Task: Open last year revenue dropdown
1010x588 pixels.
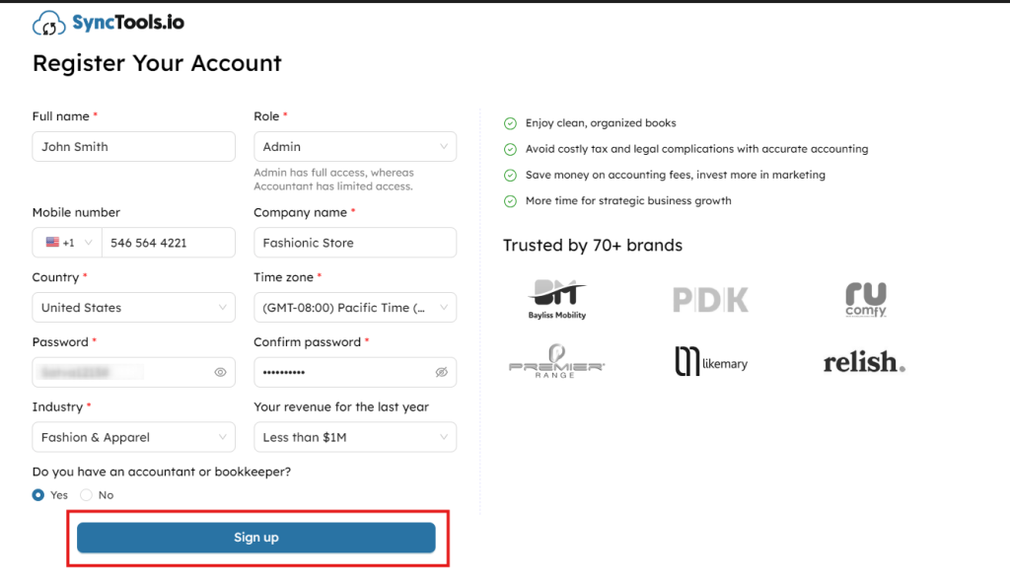Action: pos(355,437)
